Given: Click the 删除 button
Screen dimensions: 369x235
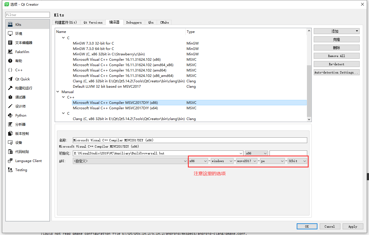Looking at the screenshot, I should [336, 48].
